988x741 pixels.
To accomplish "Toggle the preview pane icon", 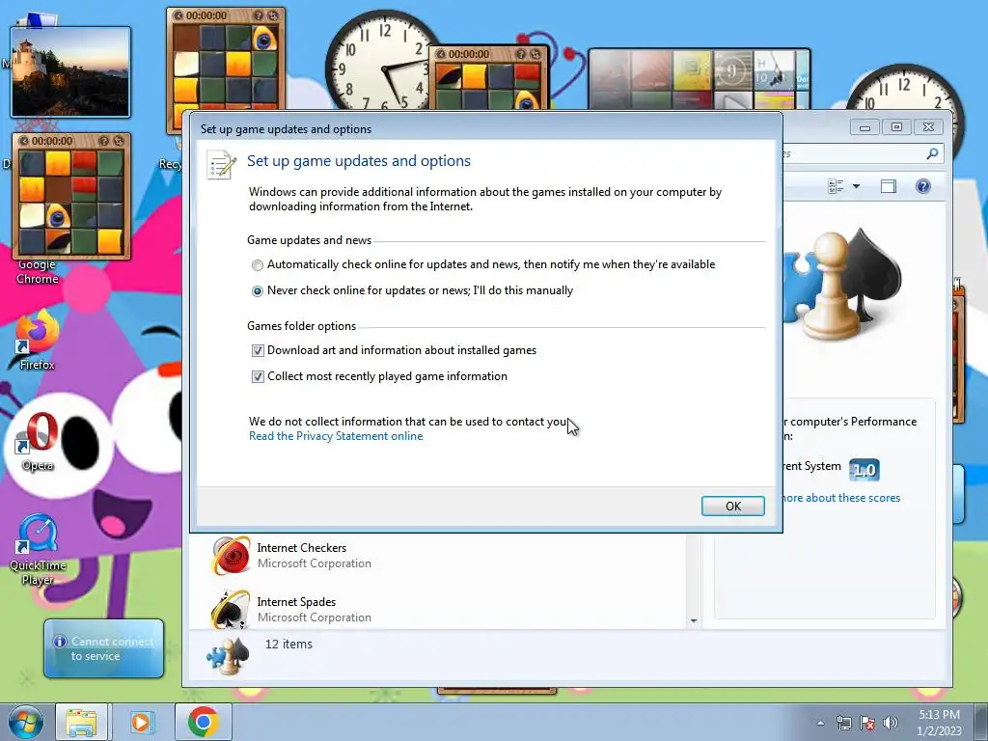I will coord(889,186).
